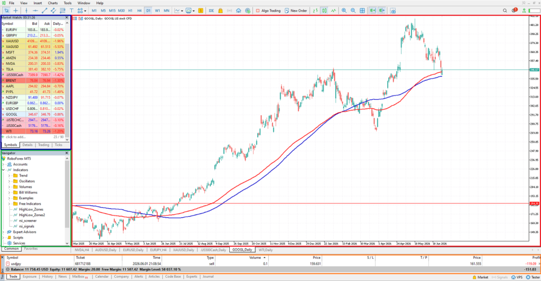Open the Tools menu
541x281 pixels.
(x=68, y=3)
